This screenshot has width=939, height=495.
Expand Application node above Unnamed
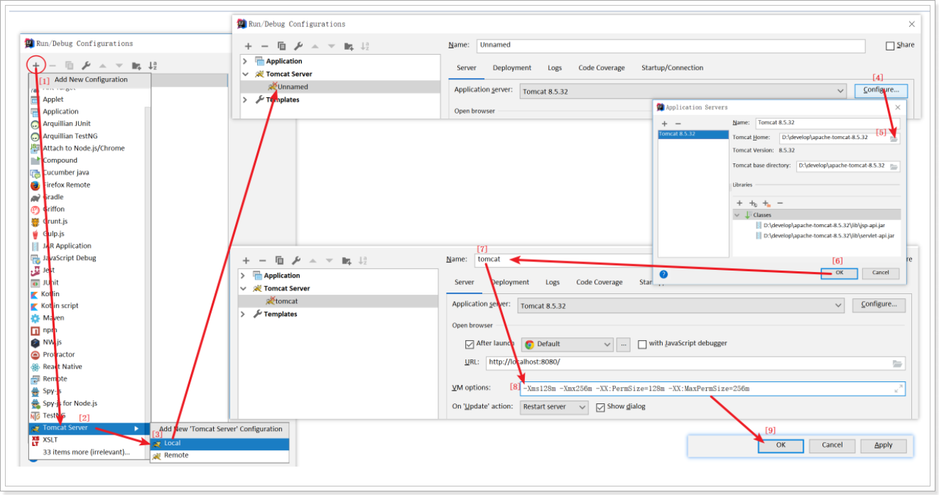click(x=245, y=61)
